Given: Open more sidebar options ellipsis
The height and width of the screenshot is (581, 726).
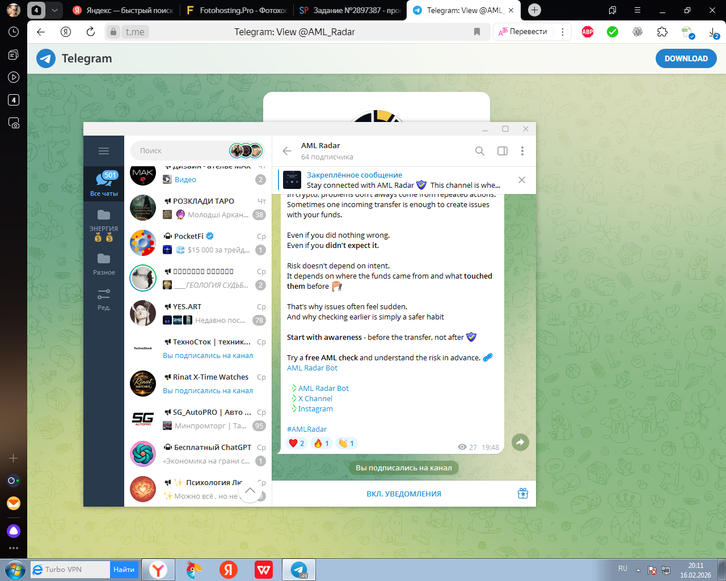Looking at the screenshot, I should click(14, 548).
